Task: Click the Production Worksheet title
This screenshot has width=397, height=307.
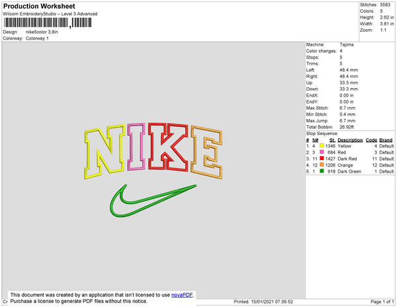Action: (39, 7)
